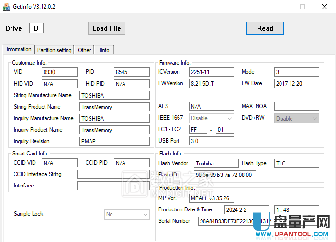Viewport: 336px width, 242px height.
Task: Open the Other tab
Action: click(x=85, y=50)
